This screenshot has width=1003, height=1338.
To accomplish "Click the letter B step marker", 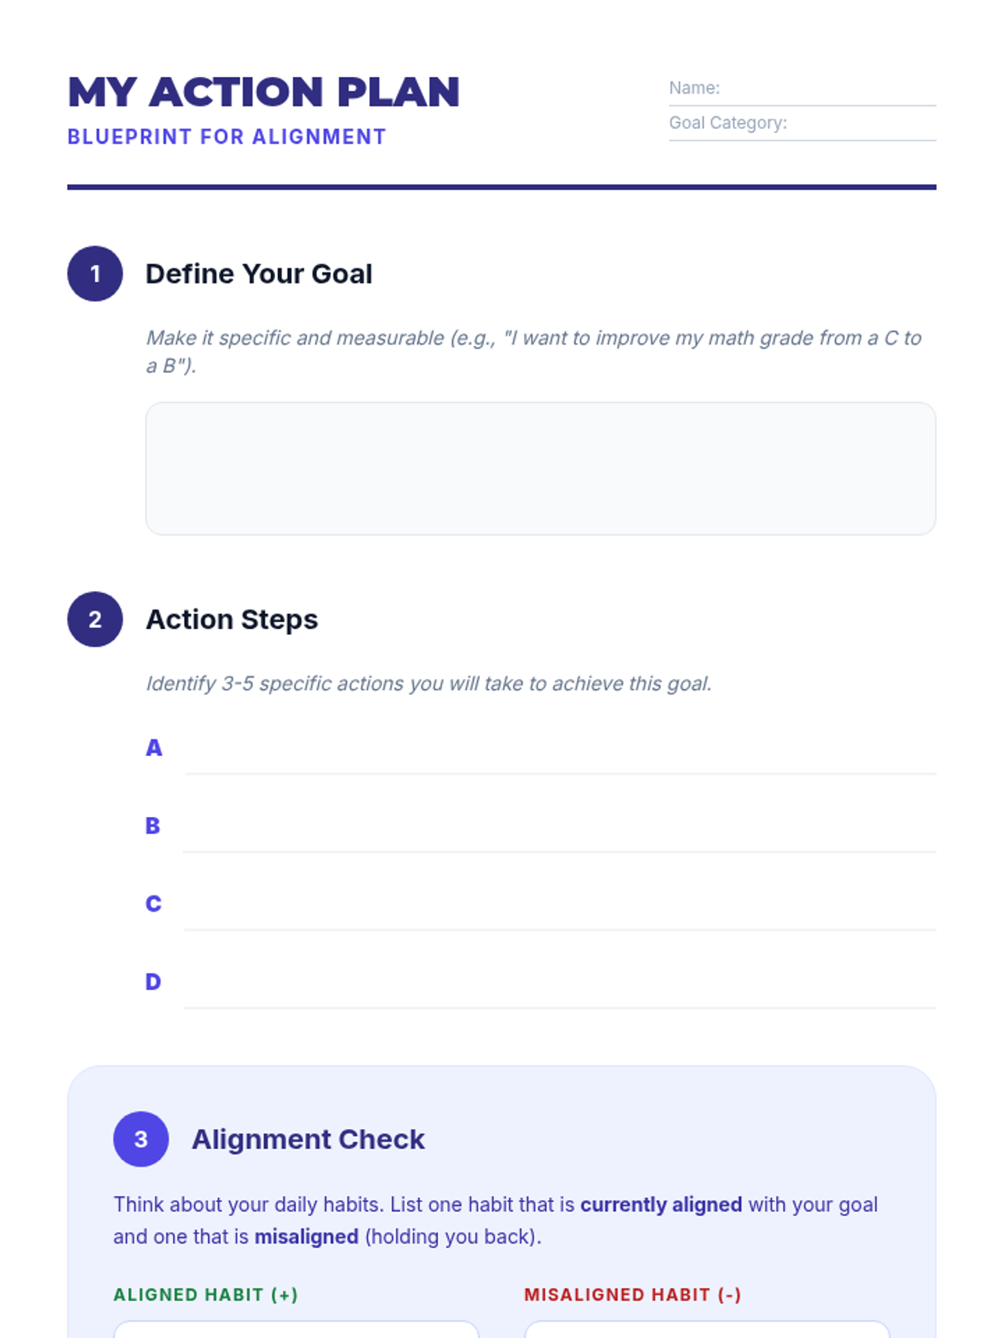I will tap(153, 825).
